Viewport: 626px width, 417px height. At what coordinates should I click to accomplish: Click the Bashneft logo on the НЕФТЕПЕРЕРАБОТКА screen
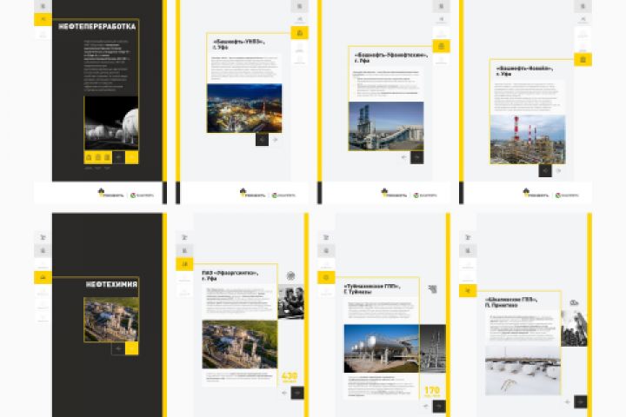coord(142,195)
